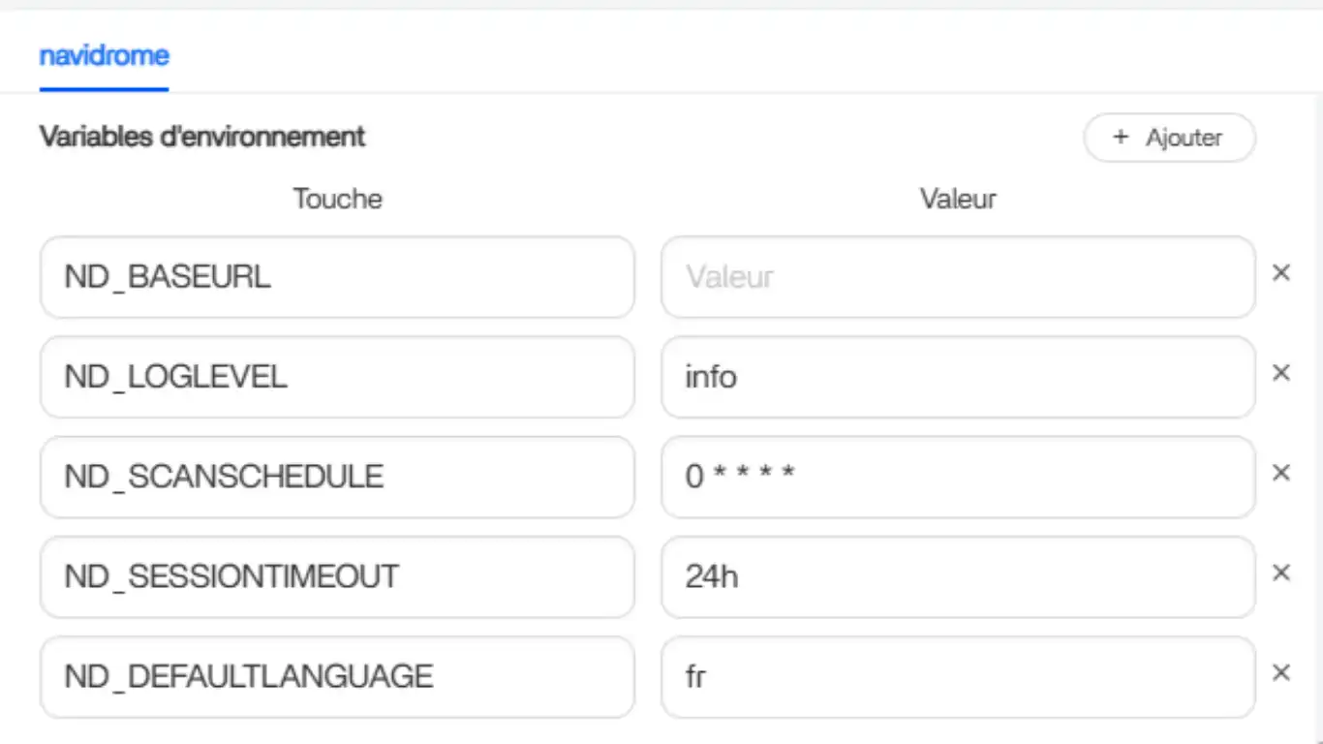Select the 24h session timeout value
This screenshot has width=1323, height=744.
[957, 576]
